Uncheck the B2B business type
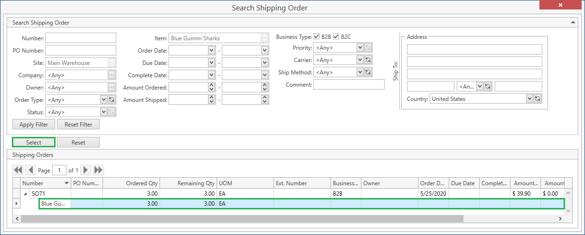Image resolution: width=585 pixels, height=235 pixels. [317, 37]
